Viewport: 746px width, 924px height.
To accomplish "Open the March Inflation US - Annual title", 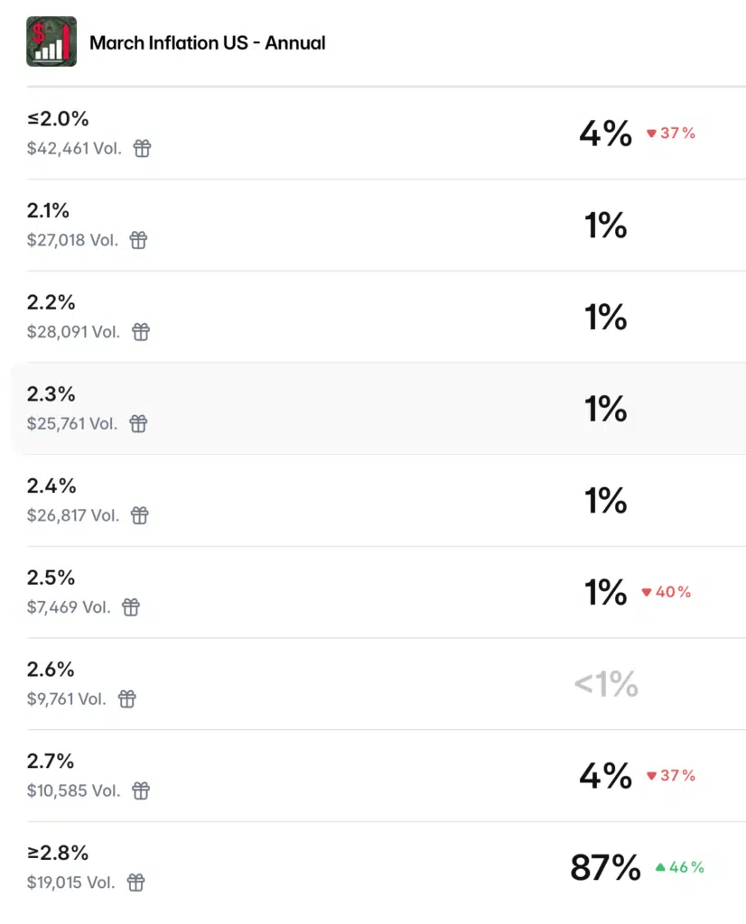I will 207,42.
